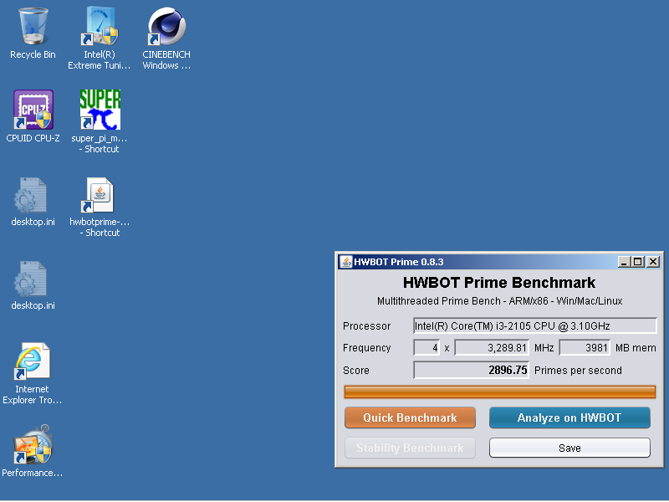This screenshot has height=502, width=669.
Task: Click Analyze on HWBOT button
Action: [569, 417]
